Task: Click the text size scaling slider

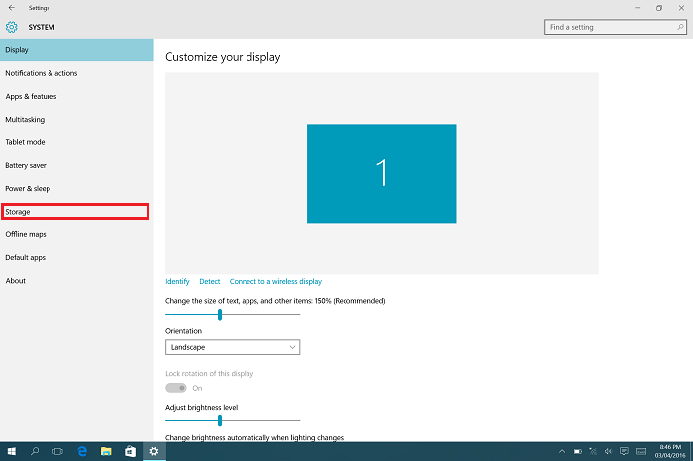Action: click(x=233, y=314)
